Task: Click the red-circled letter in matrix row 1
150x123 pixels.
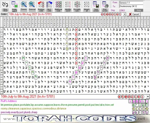Action: (x=77, y=30)
